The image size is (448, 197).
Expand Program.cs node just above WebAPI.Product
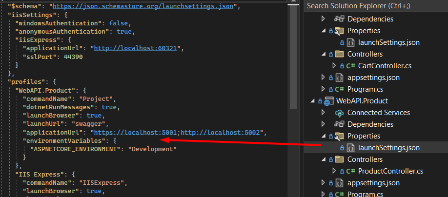point(323,89)
